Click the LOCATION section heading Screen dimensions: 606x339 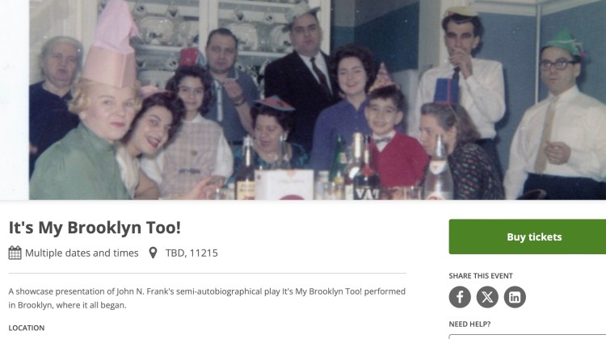click(27, 328)
